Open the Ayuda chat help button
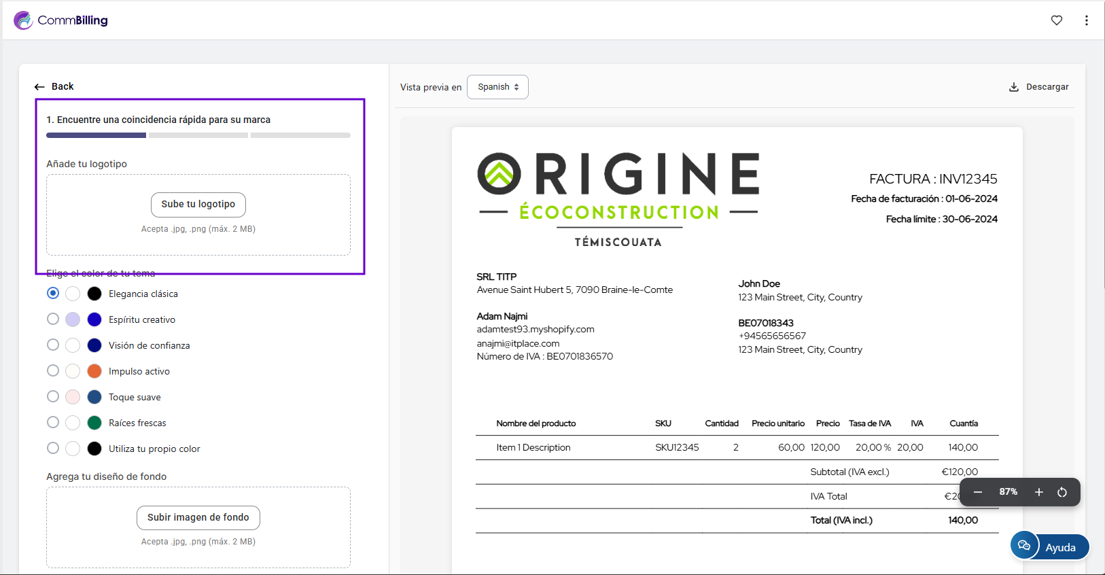Screen dimensions: 1105x575 point(1049,546)
